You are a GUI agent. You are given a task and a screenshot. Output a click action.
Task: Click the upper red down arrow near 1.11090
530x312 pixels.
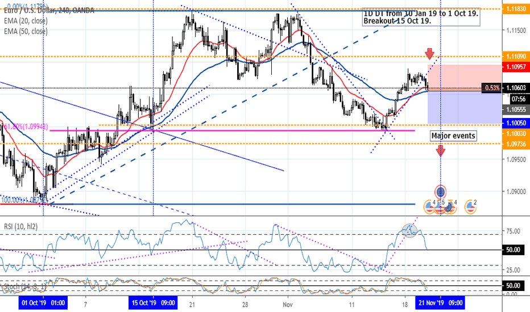(x=430, y=54)
